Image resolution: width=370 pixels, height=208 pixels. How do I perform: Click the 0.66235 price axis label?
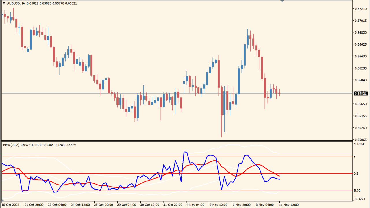click(360, 68)
